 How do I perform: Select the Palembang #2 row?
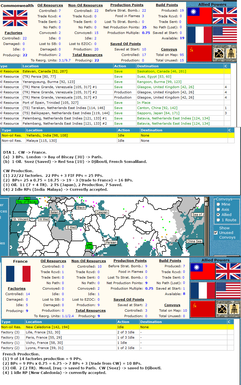(x=115, y=124)
